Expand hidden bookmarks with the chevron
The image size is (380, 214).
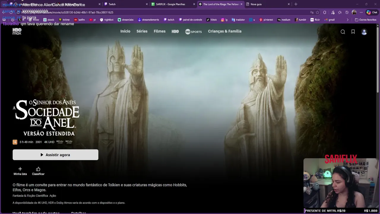(348, 20)
